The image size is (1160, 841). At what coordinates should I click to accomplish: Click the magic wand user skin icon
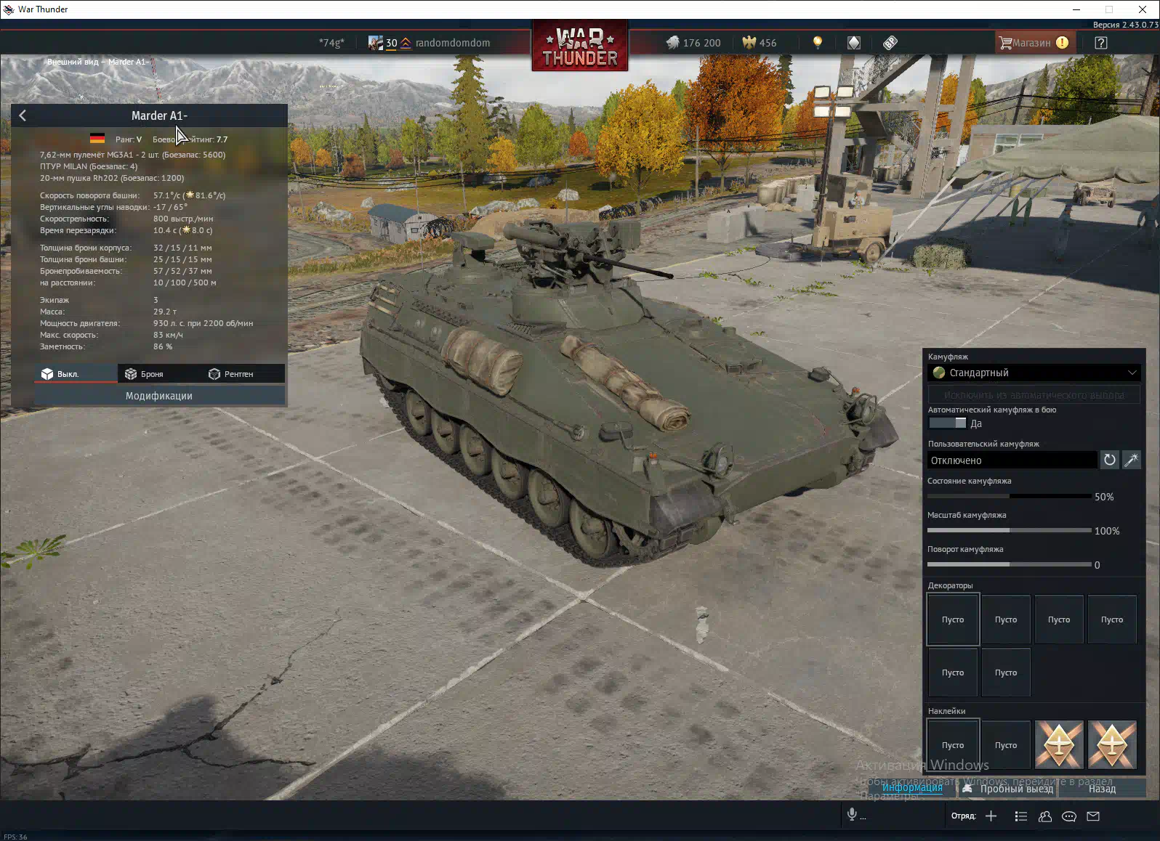pyautogui.click(x=1132, y=460)
